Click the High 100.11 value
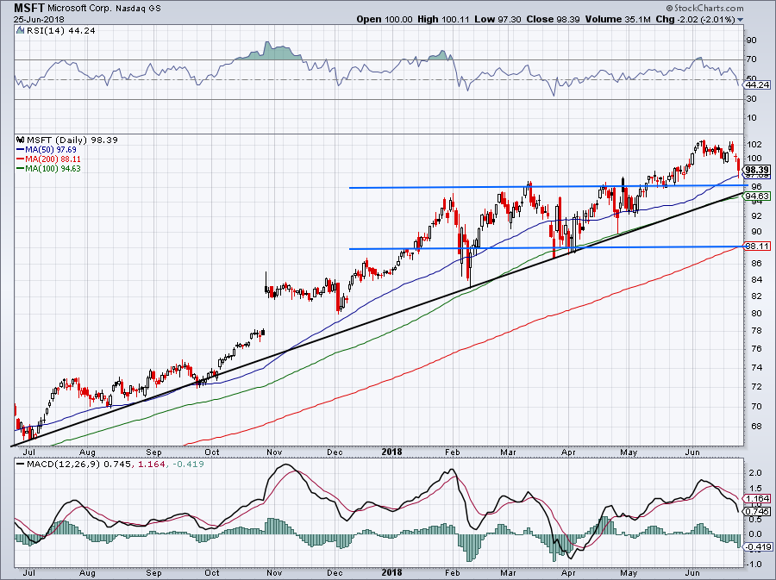Image resolution: width=776 pixels, height=580 pixels. click(442, 19)
